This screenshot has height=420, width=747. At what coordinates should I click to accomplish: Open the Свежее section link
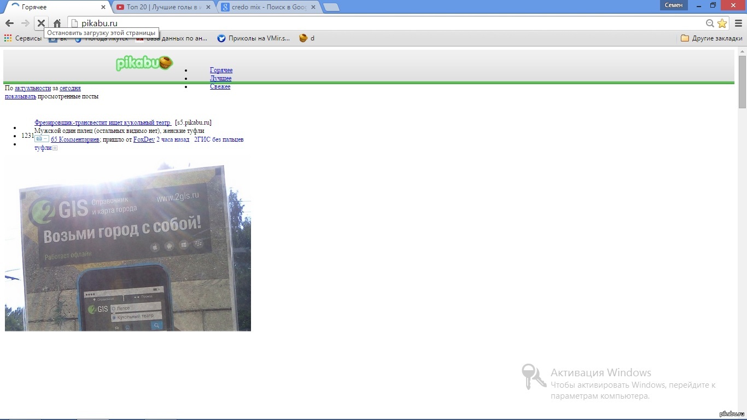pos(220,86)
